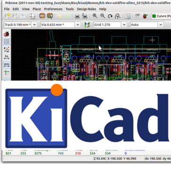Image resolution: width=171 pixels, height=171 pixels.
Task: Toggle DRC off in left toolbar
Action: click(x=7, y=34)
